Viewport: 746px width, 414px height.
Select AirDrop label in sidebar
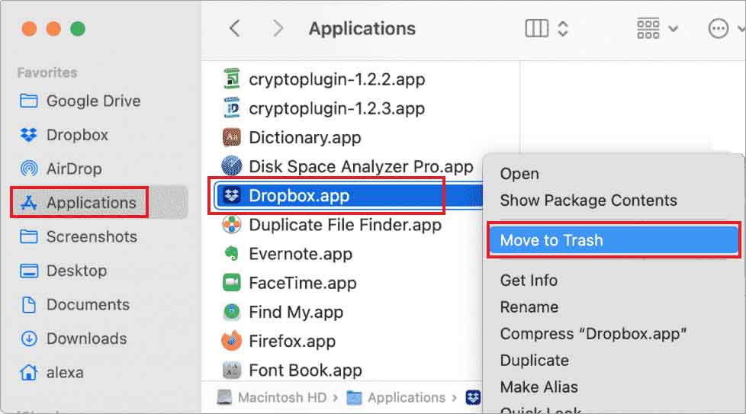[74, 168]
